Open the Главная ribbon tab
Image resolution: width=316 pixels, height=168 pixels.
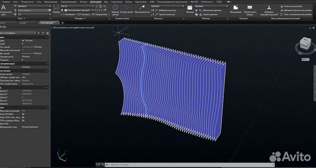coord(6,2)
